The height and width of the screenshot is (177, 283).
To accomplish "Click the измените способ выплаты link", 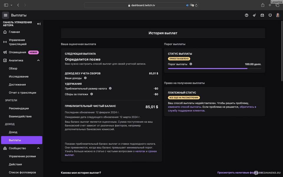I will coord(184,107).
